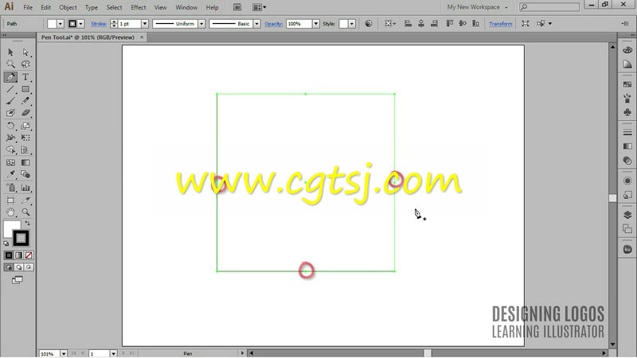Click the black Stroke color box
Image resolution: width=637 pixels, height=358 pixels.
coord(21,238)
